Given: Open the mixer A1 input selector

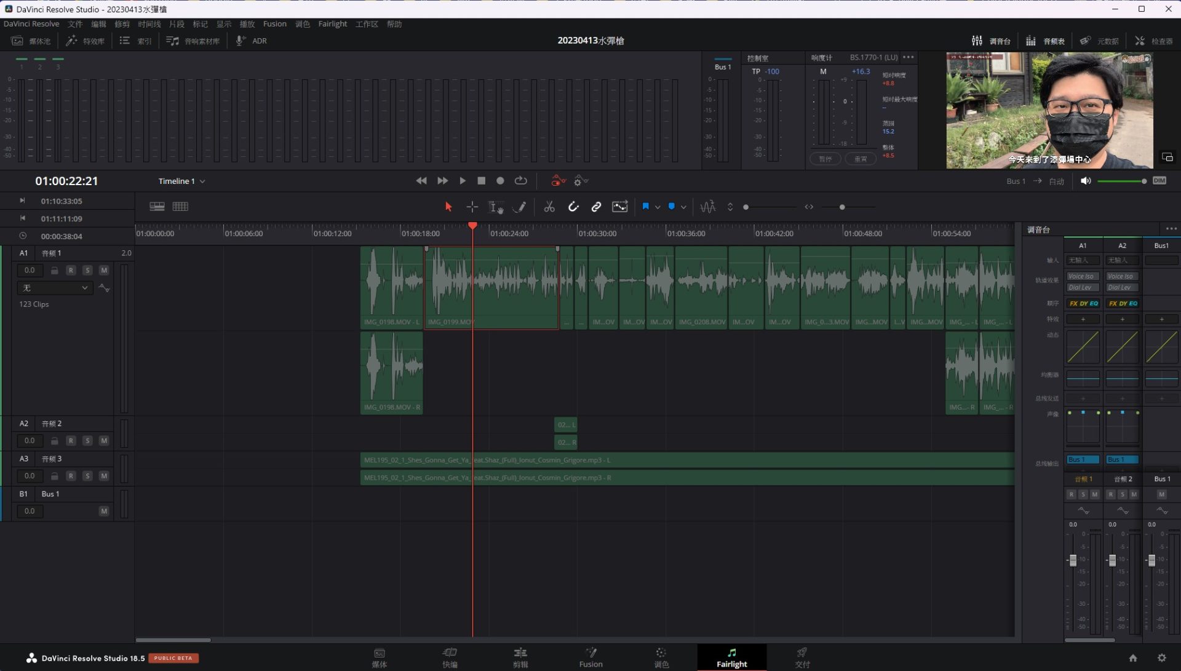Looking at the screenshot, I should point(1083,260).
